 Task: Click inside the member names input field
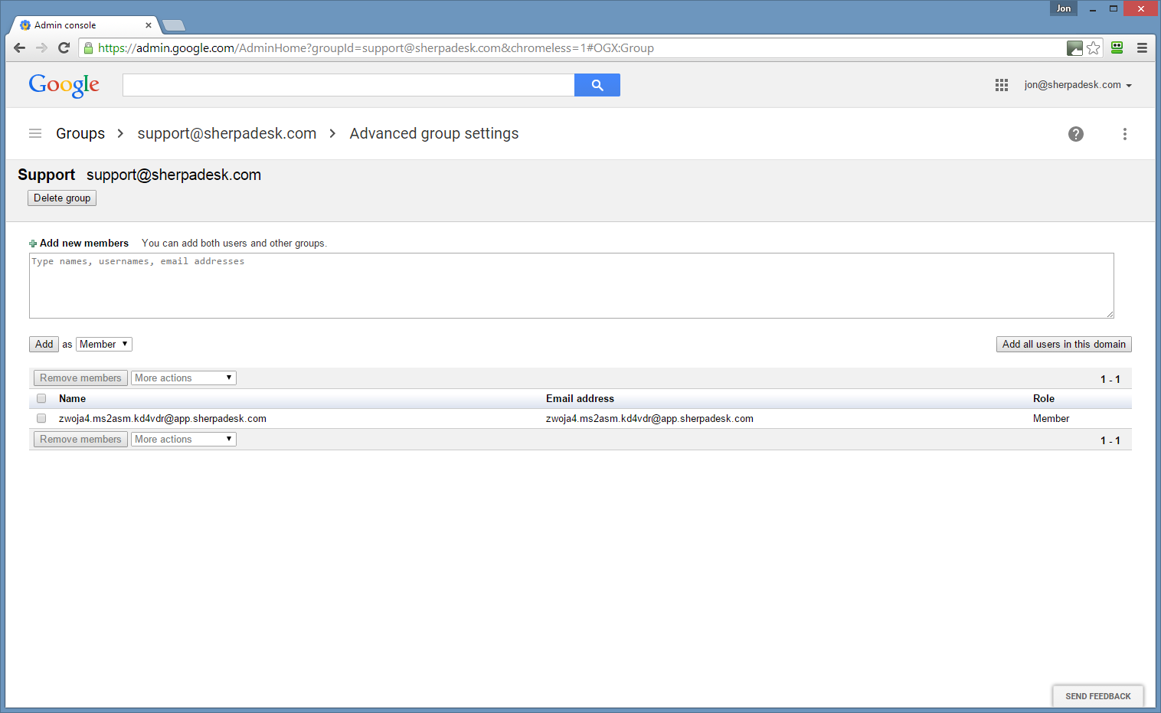pyautogui.click(x=571, y=286)
